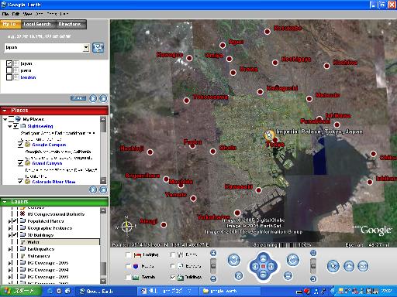This screenshot has width=397, height=297.
Task: Click the zoom out minus button
Action: pos(213,278)
